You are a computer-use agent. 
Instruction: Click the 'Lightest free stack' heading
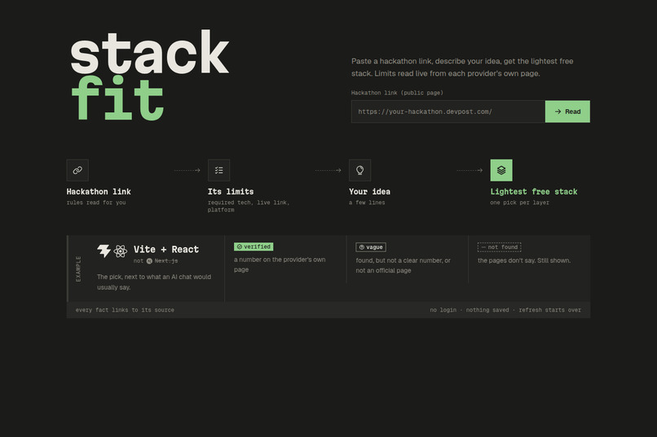click(534, 191)
